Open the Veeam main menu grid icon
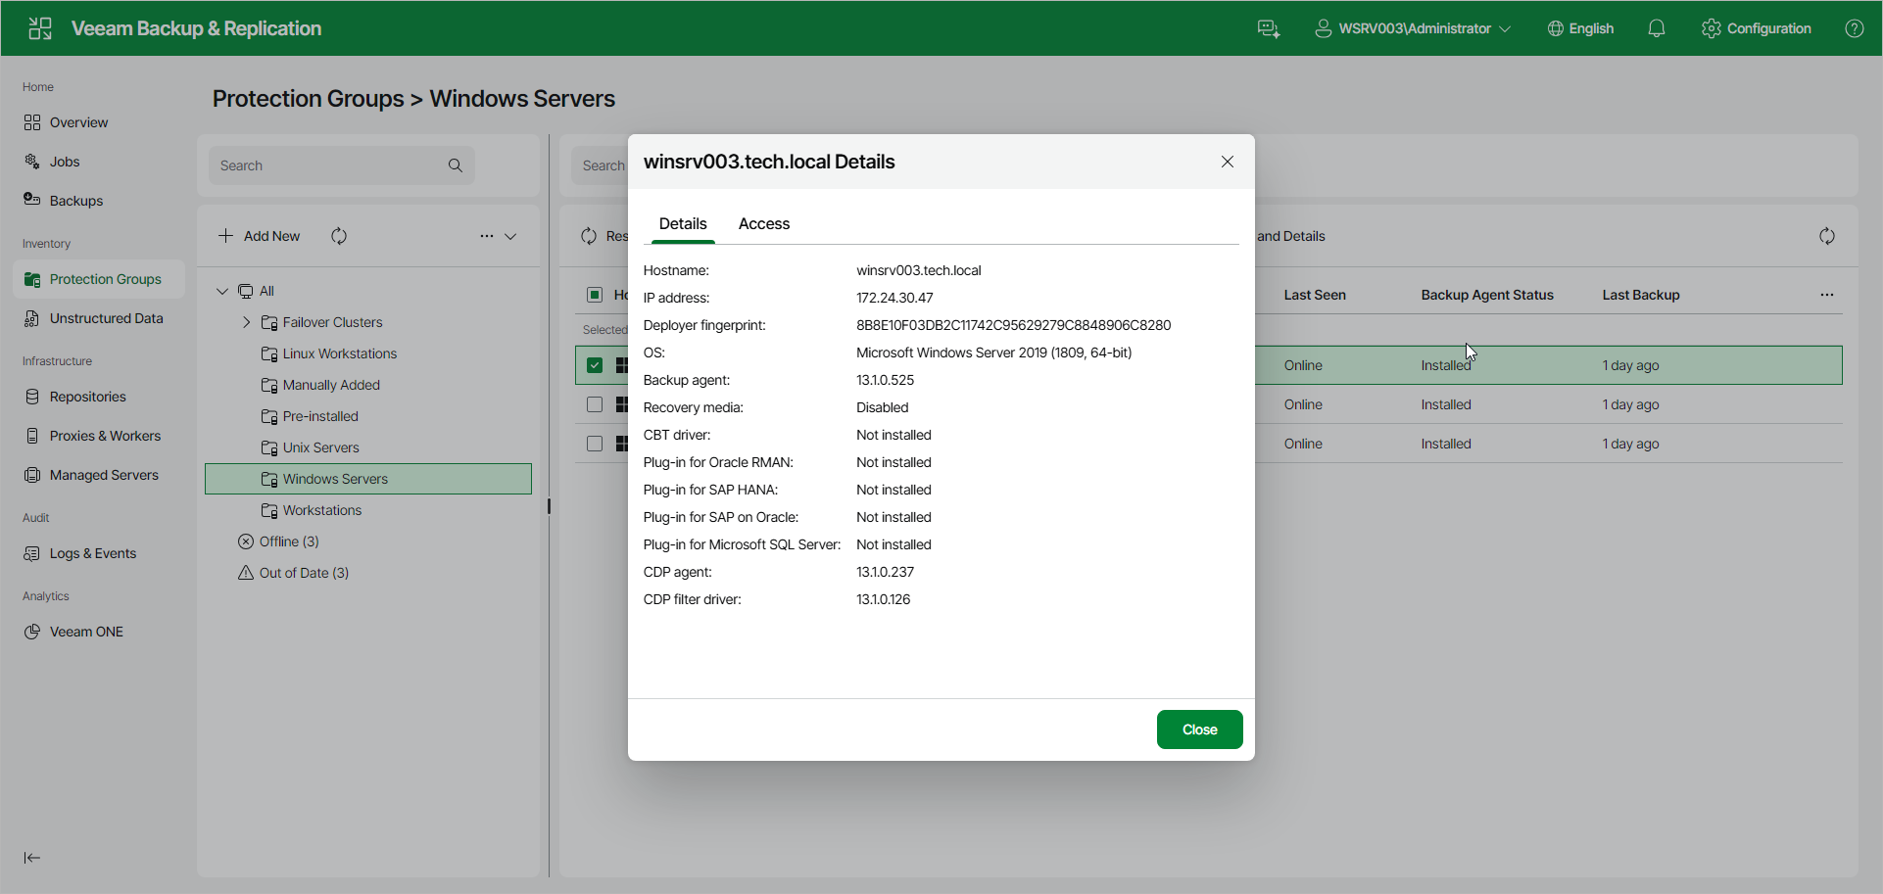The height and width of the screenshot is (894, 1883). [40, 28]
